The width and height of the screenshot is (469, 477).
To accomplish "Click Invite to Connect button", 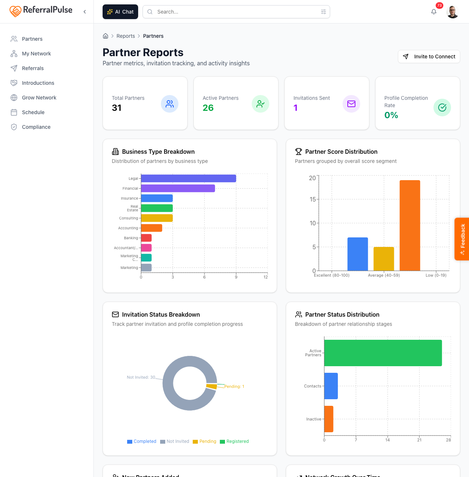I will pyautogui.click(x=429, y=57).
